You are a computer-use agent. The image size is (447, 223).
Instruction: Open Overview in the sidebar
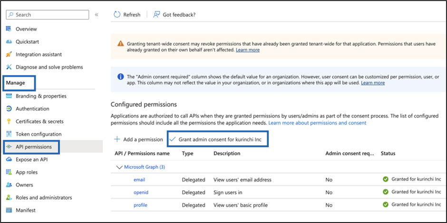tap(26, 29)
